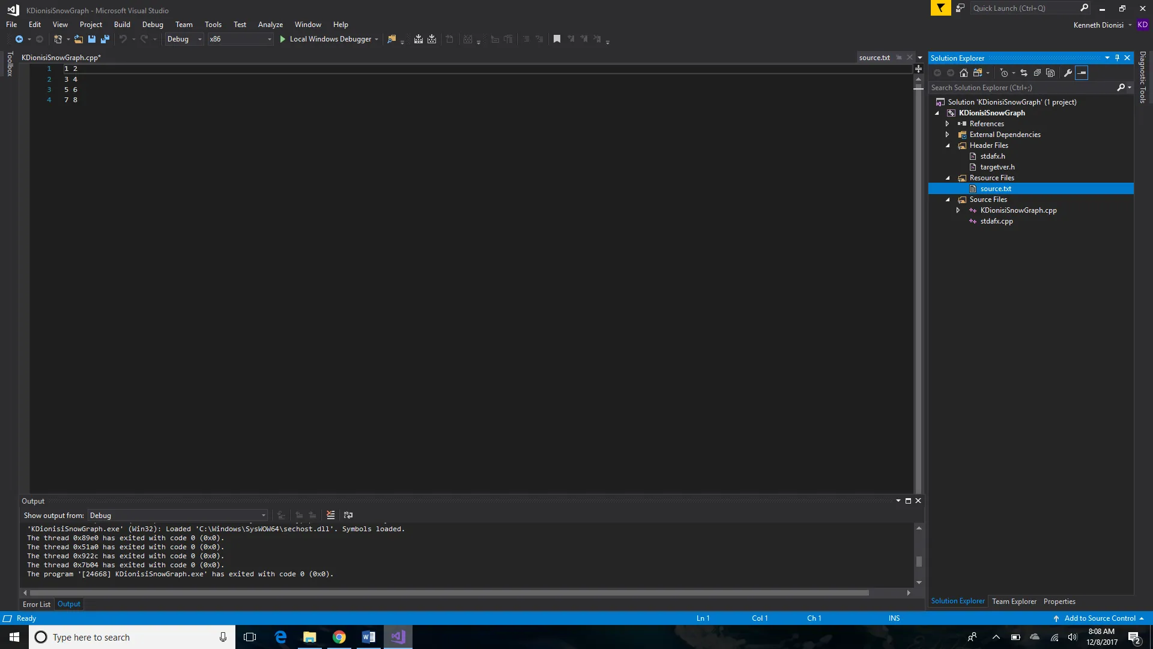Start Local Windows Debugger with green arrow
This screenshot has height=649, width=1153.
click(x=282, y=39)
